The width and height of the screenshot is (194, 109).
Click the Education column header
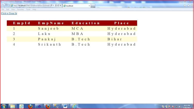pos(86,23)
